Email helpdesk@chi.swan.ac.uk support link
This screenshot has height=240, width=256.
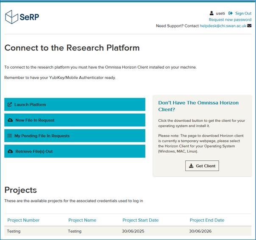223,26
